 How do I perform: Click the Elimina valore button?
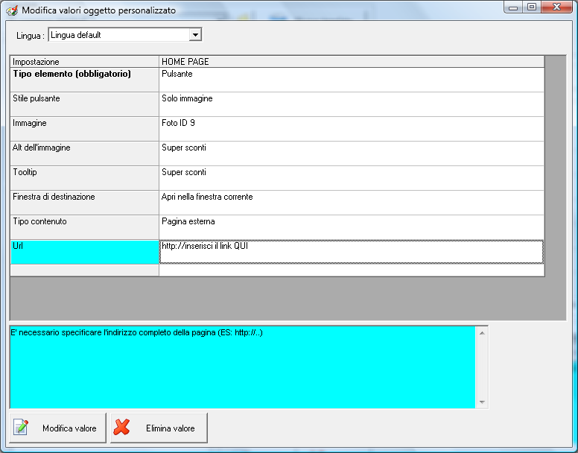point(159,428)
